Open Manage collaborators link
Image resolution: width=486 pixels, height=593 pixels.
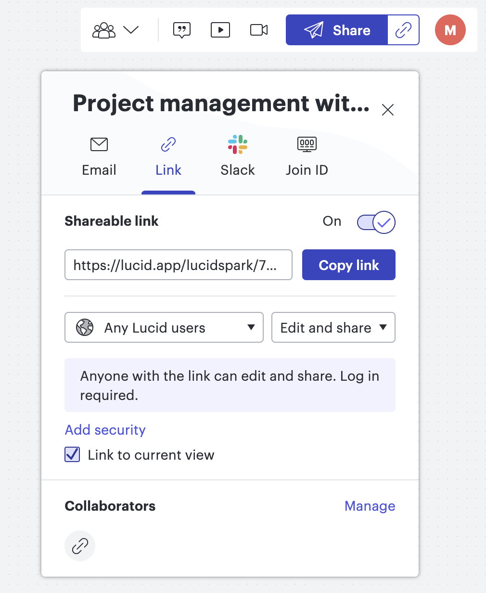pyautogui.click(x=370, y=506)
